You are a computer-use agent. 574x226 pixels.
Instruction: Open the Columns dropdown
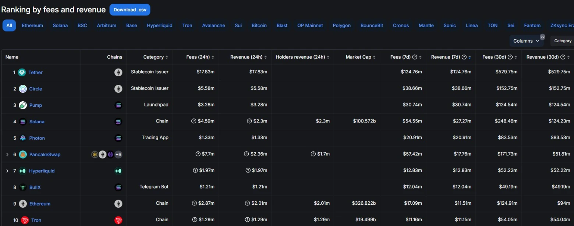pyautogui.click(x=527, y=41)
